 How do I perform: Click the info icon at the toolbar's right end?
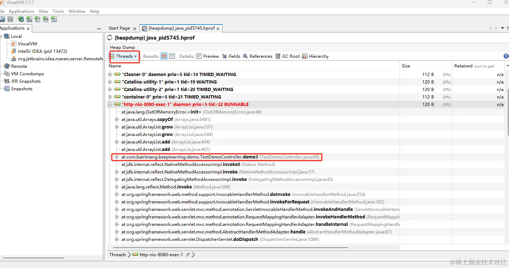(506, 56)
